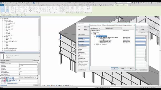Open the Annotate ribbon tab

[x=29, y=5]
